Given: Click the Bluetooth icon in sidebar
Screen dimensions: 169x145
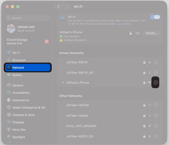Looking at the screenshot, I should click(x=9, y=60).
